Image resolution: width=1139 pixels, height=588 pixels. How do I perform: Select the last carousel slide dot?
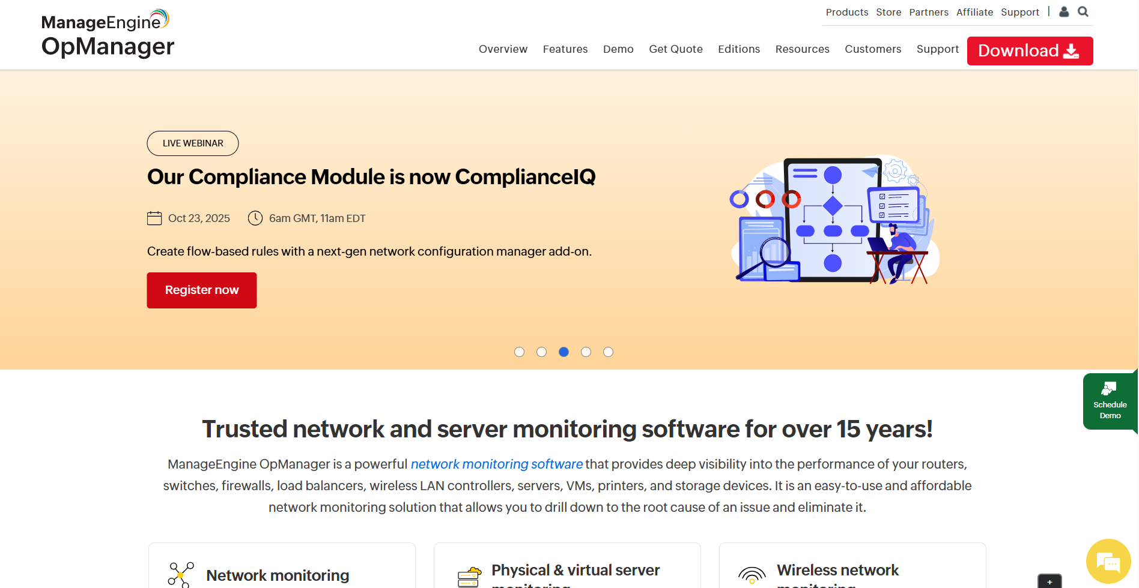tap(609, 352)
